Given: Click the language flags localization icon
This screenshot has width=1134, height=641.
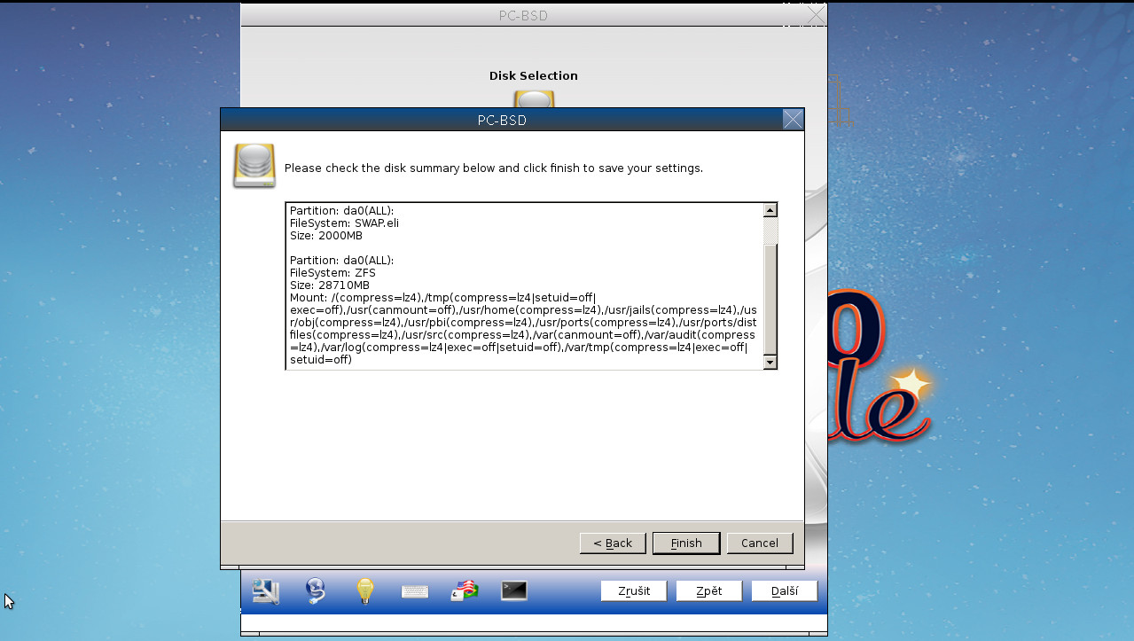Looking at the screenshot, I should coord(464,590).
